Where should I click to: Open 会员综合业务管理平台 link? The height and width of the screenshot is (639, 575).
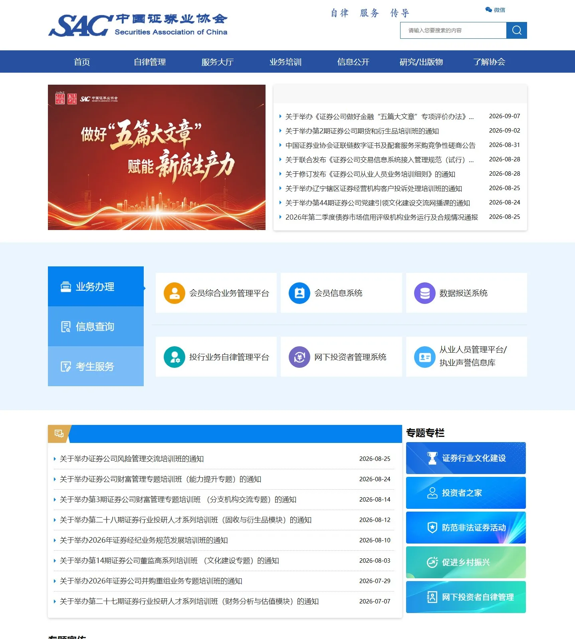coord(216,293)
